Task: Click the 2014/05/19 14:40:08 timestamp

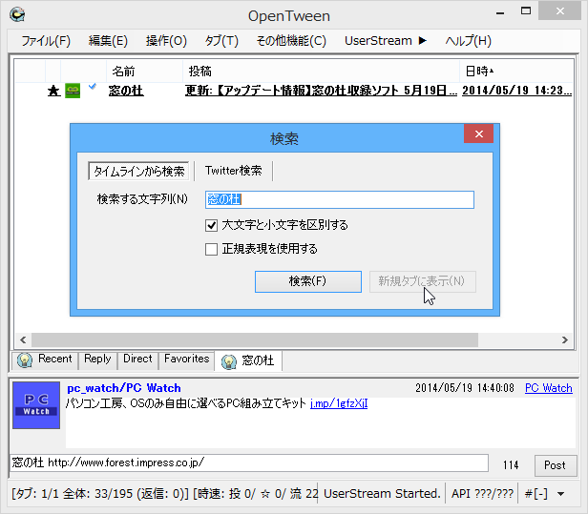Action: coord(465,388)
